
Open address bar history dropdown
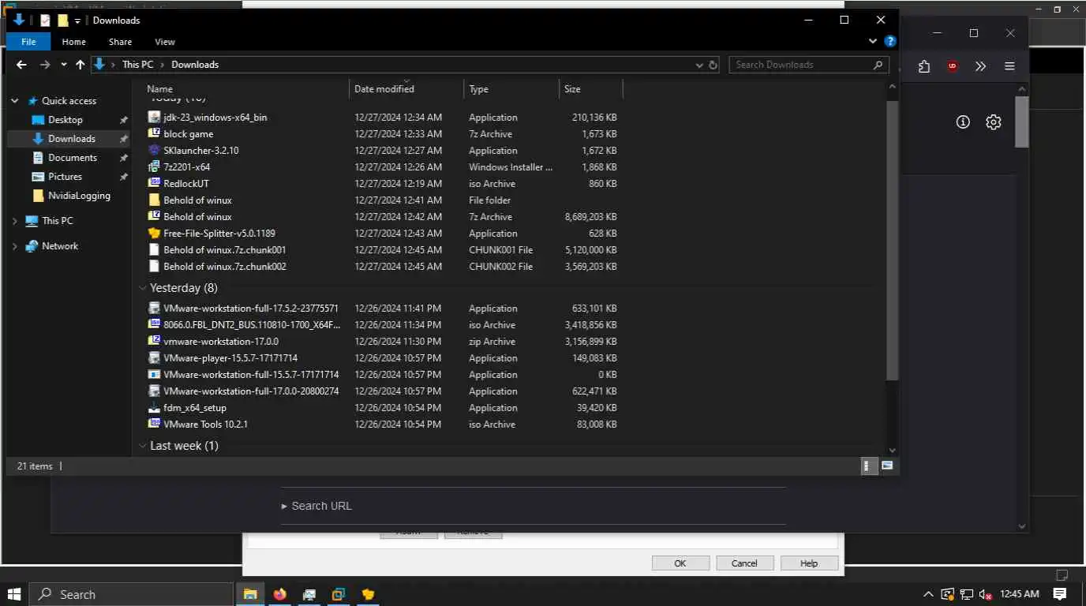point(699,65)
